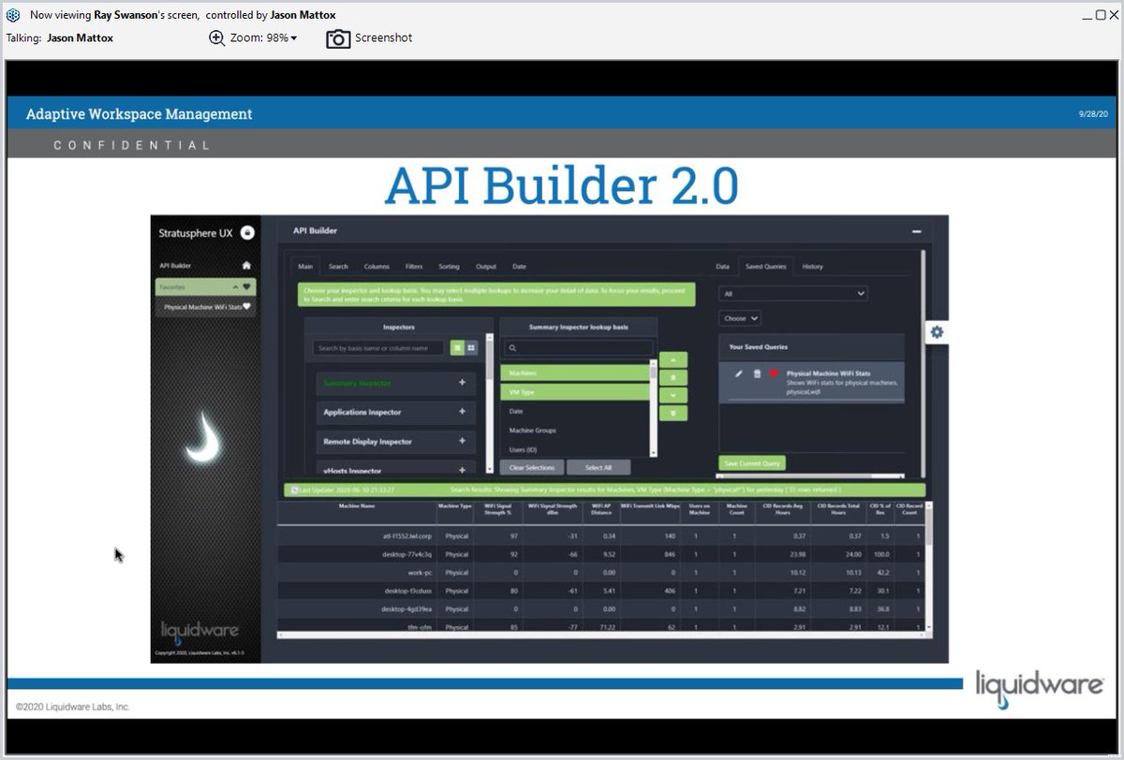This screenshot has width=1124, height=760.
Task: Click the lookup basis search box
Action: pyautogui.click(x=578, y=348)
